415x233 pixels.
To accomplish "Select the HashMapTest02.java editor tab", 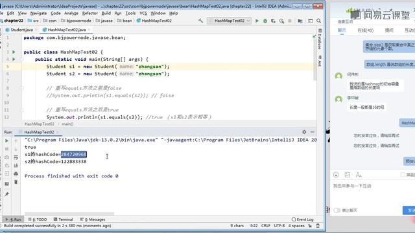I will (67, 30).
